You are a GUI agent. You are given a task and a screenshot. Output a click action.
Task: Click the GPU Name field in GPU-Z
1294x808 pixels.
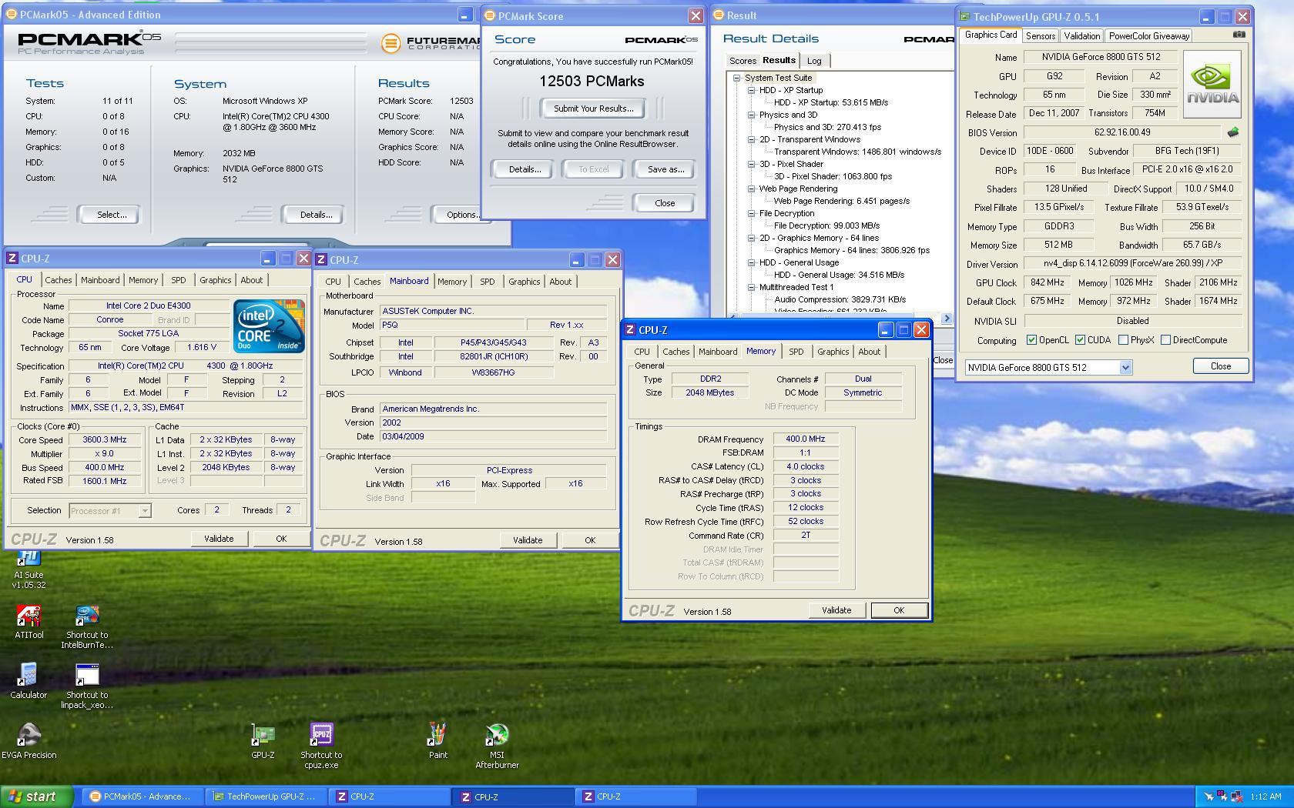[x=1101, y=57]
